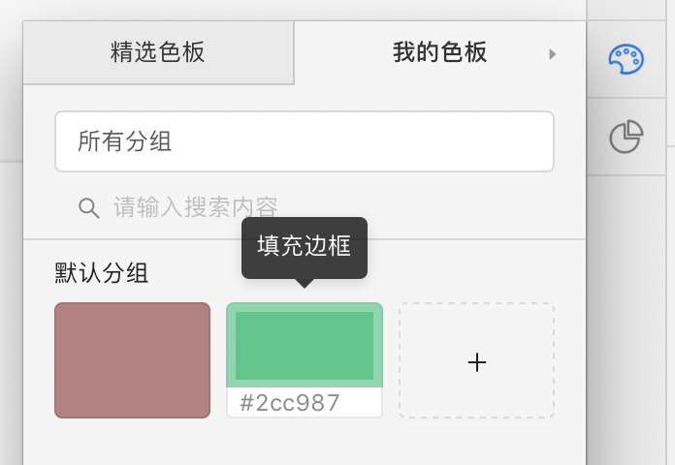Viewport: 675px width, 465px height.
Task: Select the 我的色板 tab
Action: (x=439, y=52)
